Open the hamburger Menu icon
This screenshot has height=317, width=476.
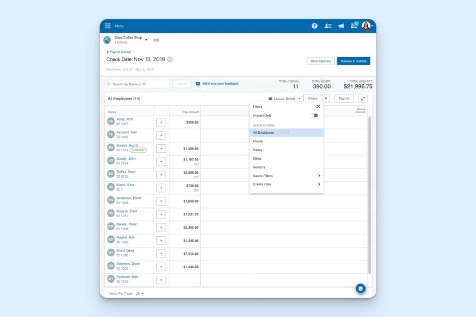[x=108, y=26]
